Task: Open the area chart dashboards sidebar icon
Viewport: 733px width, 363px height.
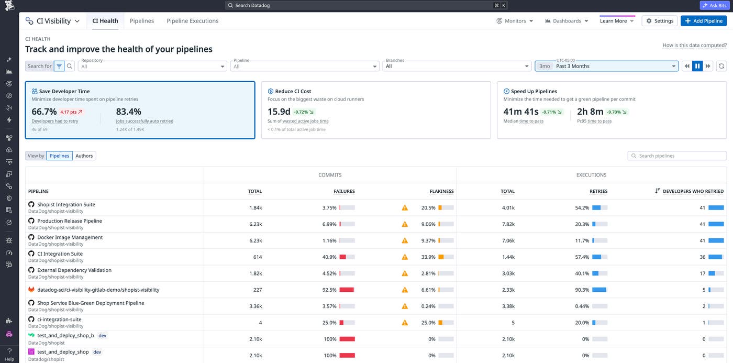Action: [x=9, y=72]
